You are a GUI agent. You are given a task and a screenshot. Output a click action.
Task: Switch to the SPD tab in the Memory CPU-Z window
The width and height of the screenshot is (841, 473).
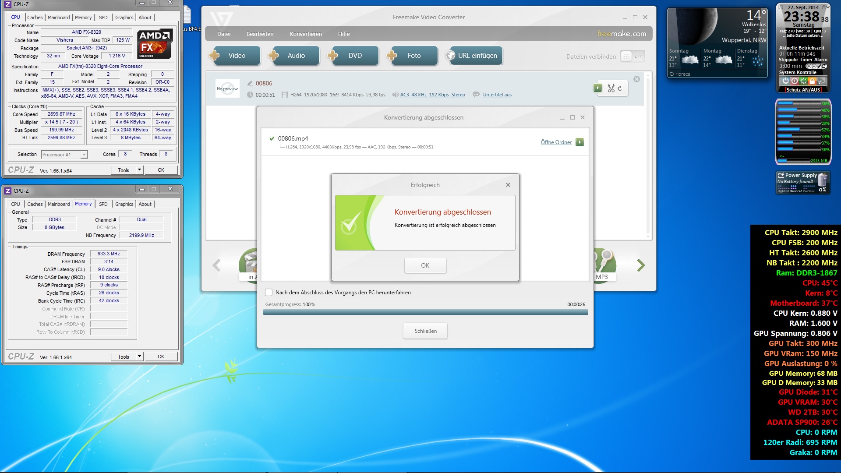pos(103,204)
